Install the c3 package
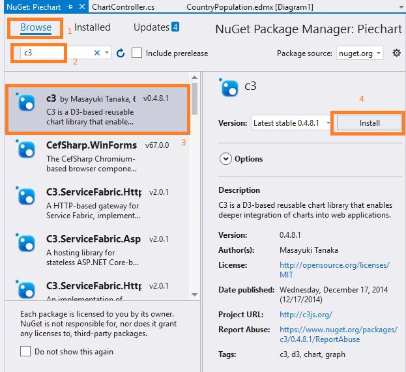Screen dimensions: 406x372 (x=370, y=123)
